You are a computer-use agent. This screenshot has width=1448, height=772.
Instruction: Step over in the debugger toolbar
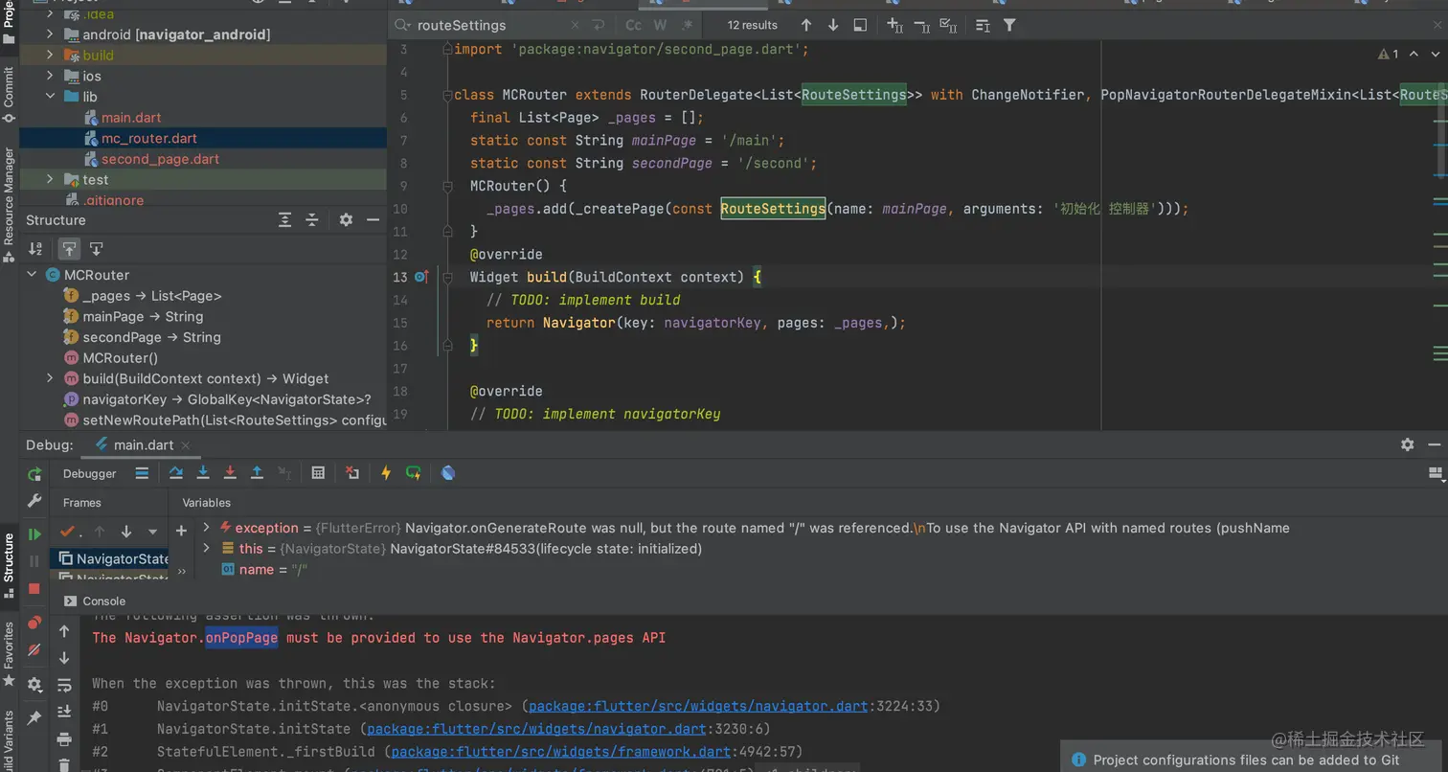coord(176,472)
